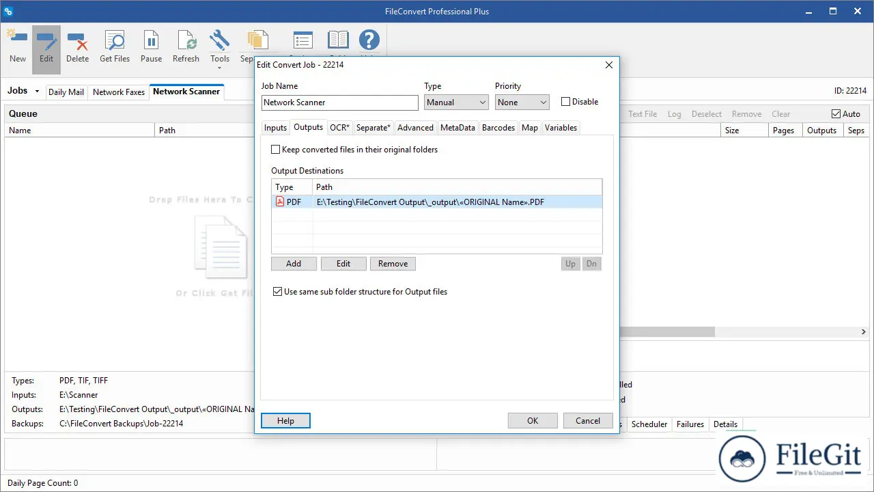Open the Scheduler tab at bottom
874x492 pixels.
click(x=649, y=424)
